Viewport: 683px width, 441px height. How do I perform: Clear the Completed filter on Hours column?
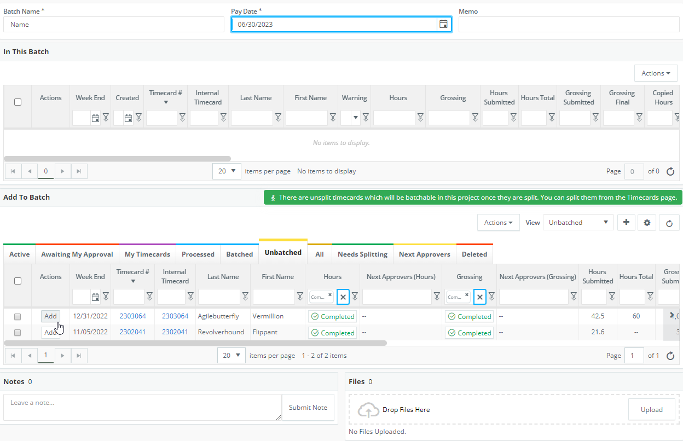point(343,296)
